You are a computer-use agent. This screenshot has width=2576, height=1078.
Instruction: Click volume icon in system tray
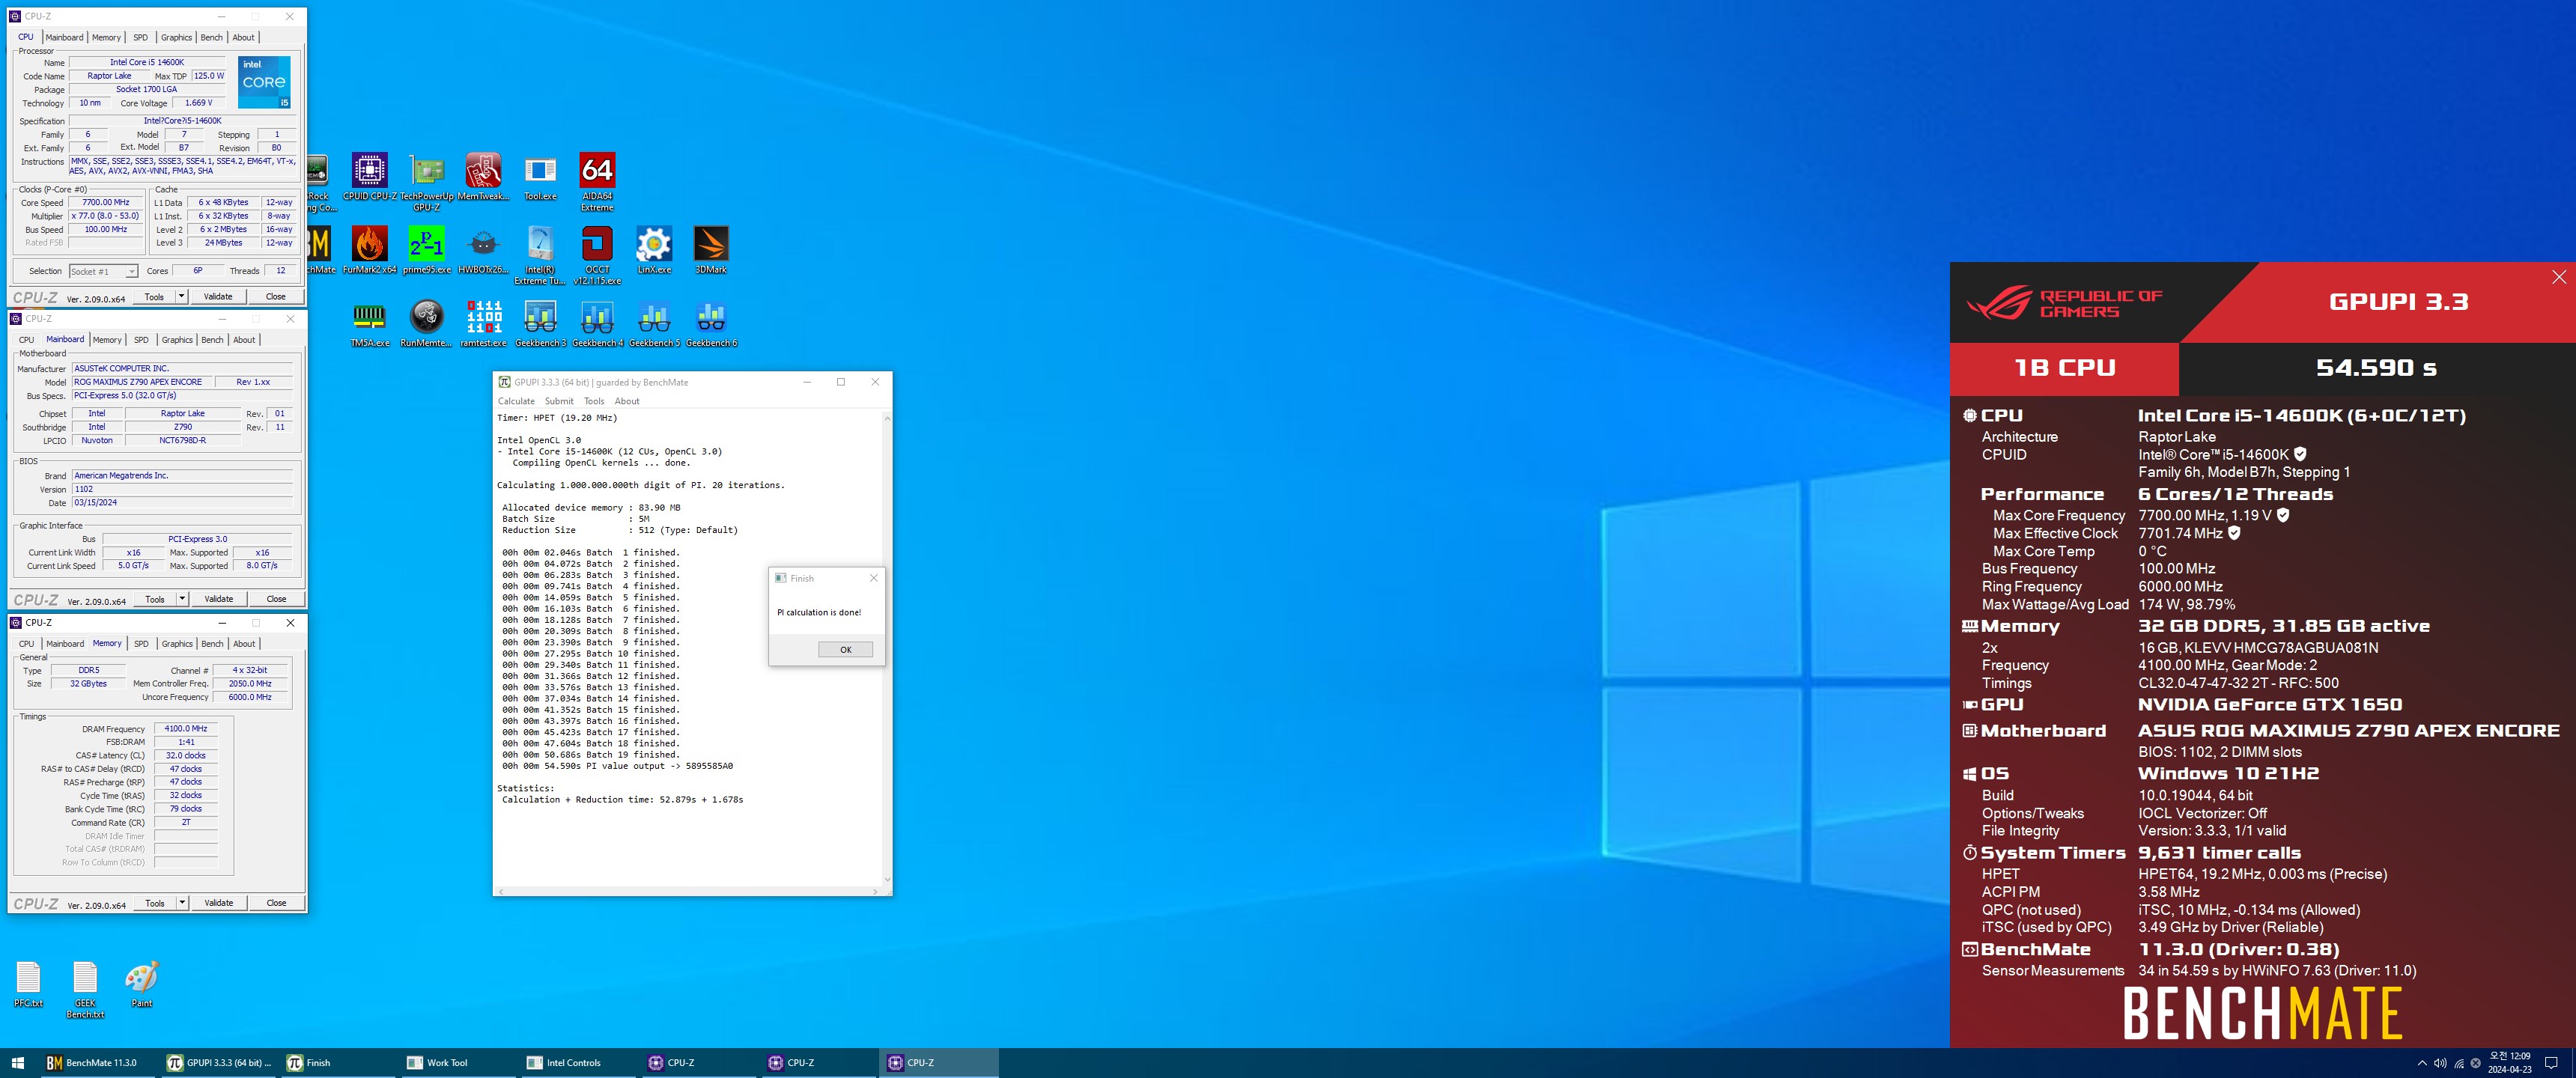[x=2440, y=1063]
